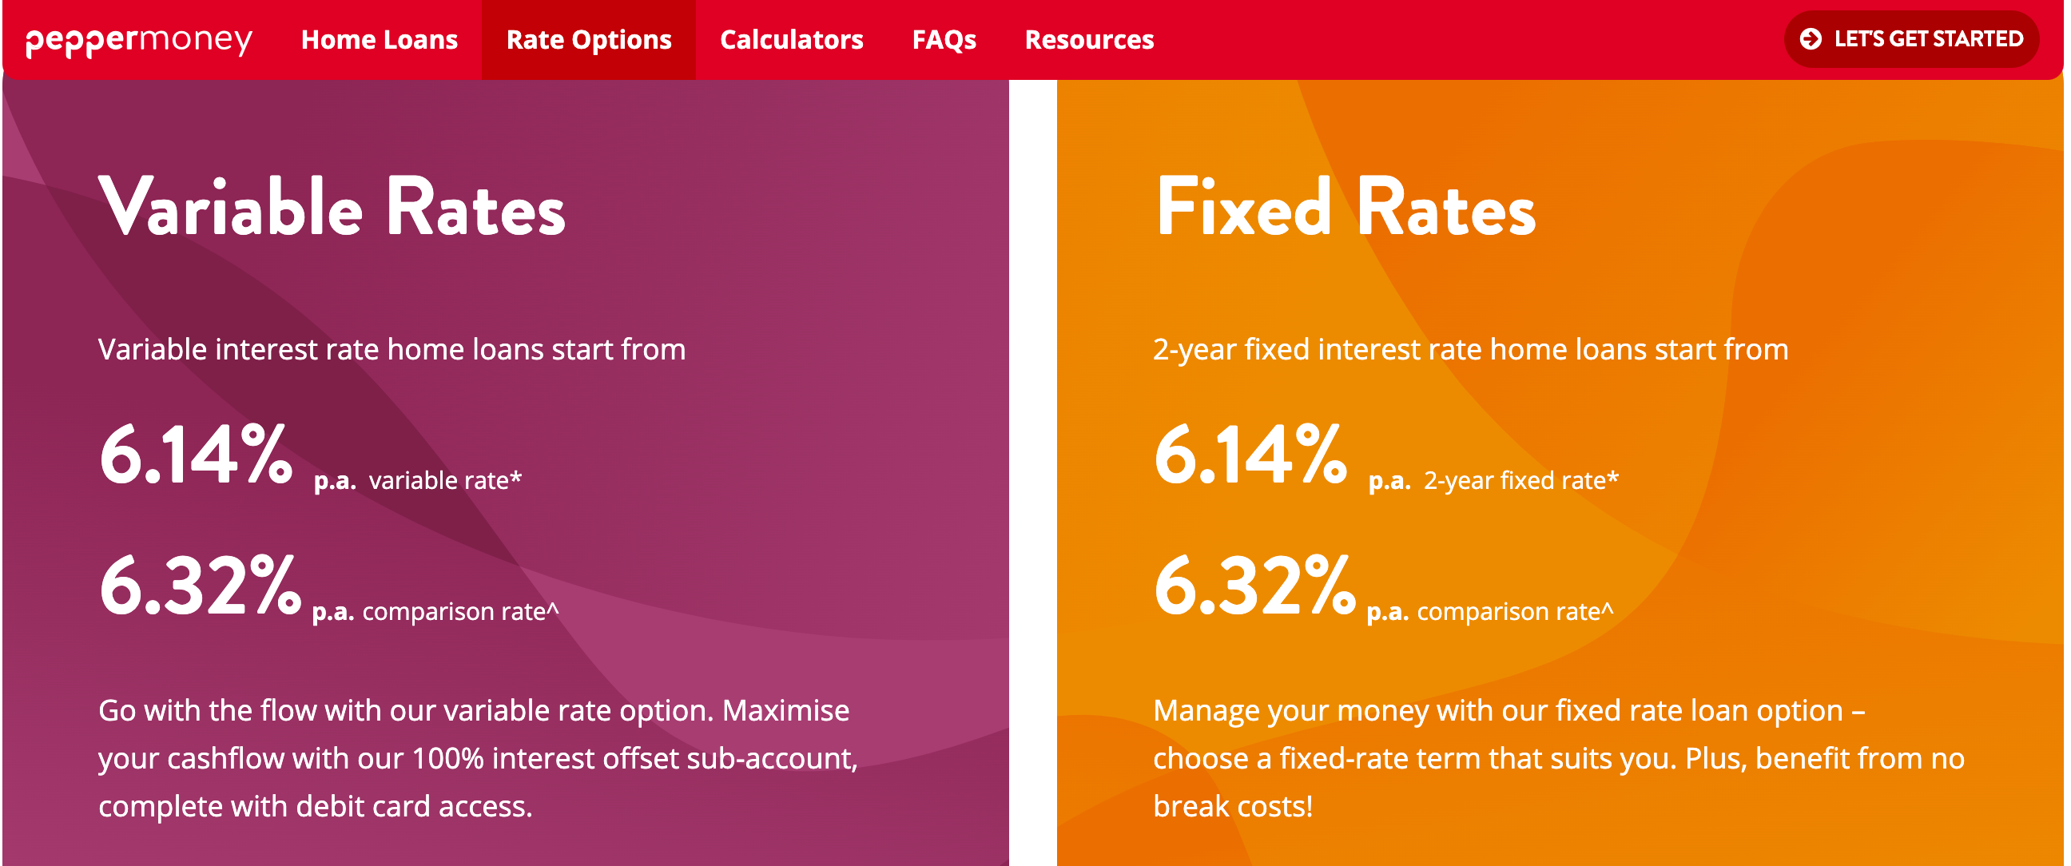The image size is (2071, 866).
Task: Open the Home Loans menu
Action: [x=380, y=39]
